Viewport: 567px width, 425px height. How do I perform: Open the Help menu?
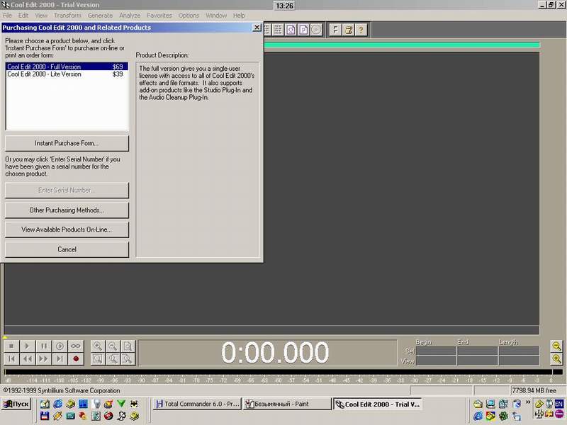click(x=239, y=16)
